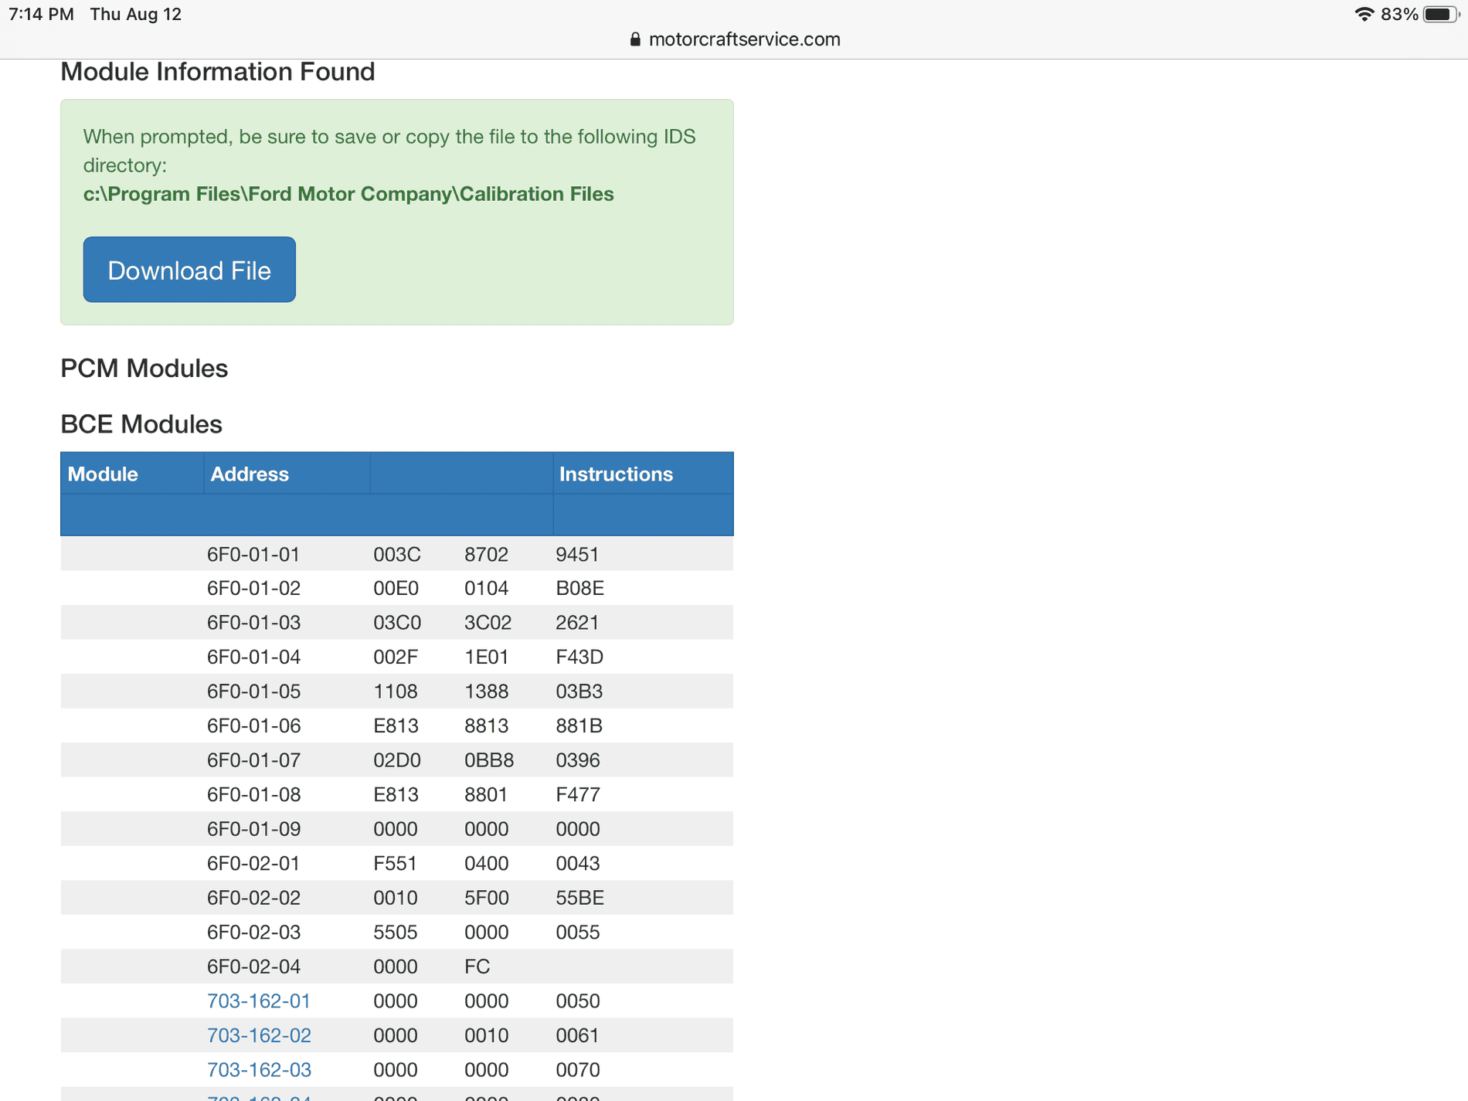
Task: Select the 6F0-01-05 address cell
Action: pyautogui.click(x=253, y=692)
